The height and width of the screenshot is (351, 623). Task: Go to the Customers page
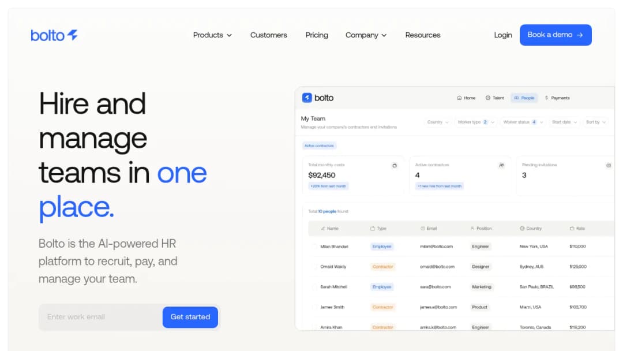coord(269,35)
